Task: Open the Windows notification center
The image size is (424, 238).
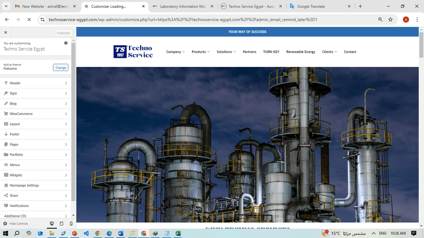Action: (x=414, y=233)
